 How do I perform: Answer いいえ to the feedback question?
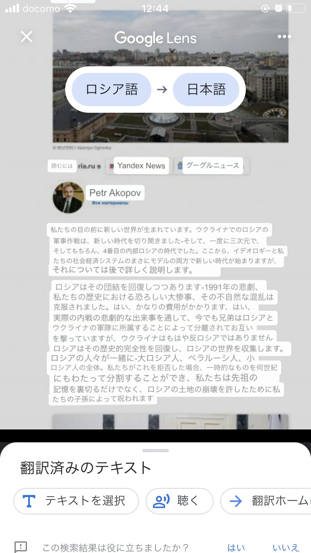[x=286, y=547]
